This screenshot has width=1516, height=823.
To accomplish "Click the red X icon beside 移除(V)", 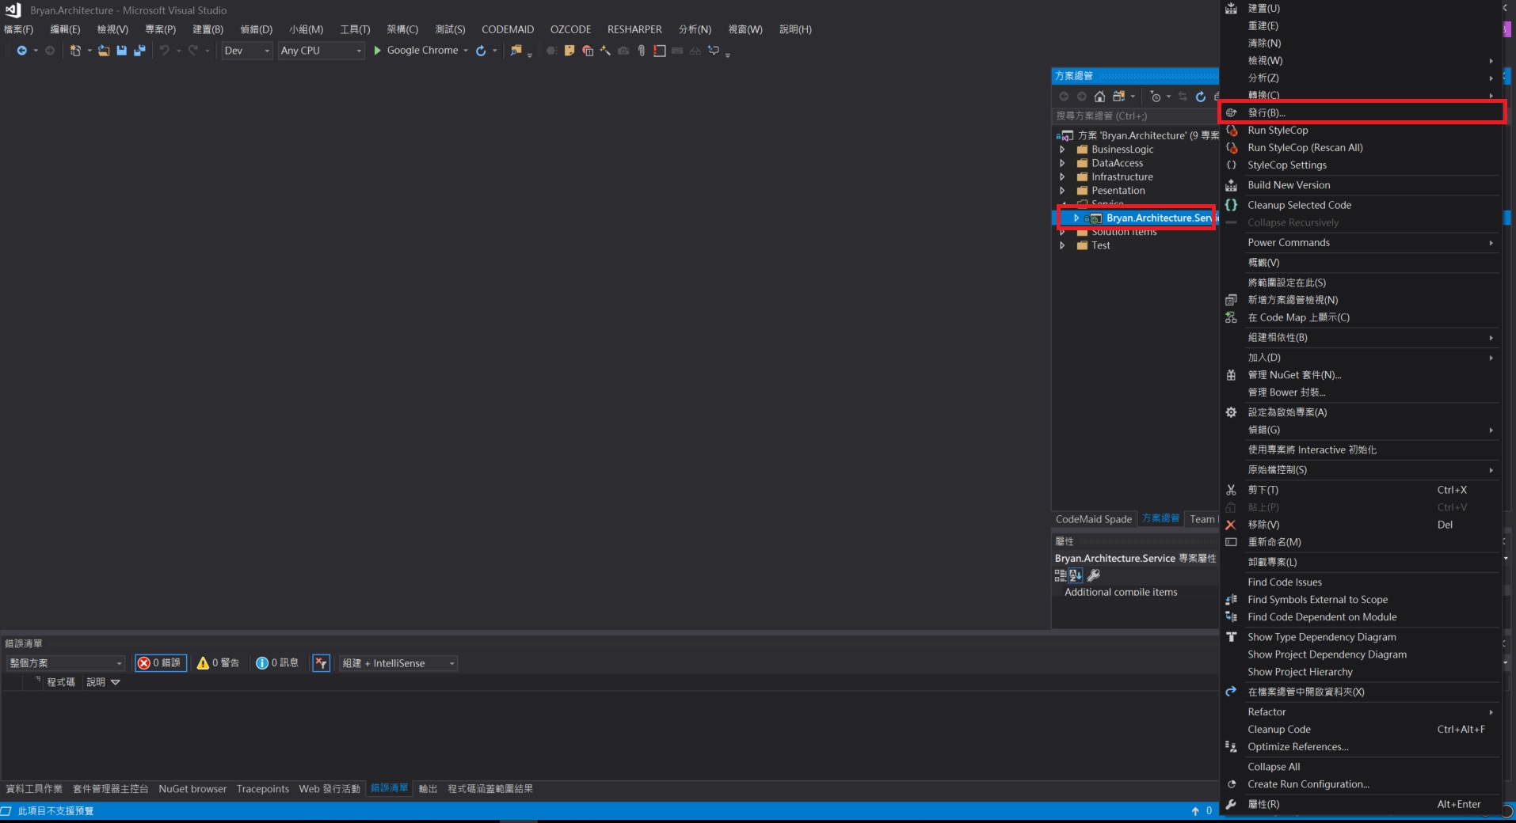I will 1231,525.
